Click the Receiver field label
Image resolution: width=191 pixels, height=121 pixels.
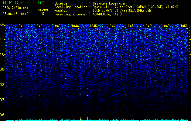[x=62, y=11]
